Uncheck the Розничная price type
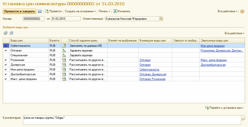Viewport: 248px width, 127px height. coord(6,60)
